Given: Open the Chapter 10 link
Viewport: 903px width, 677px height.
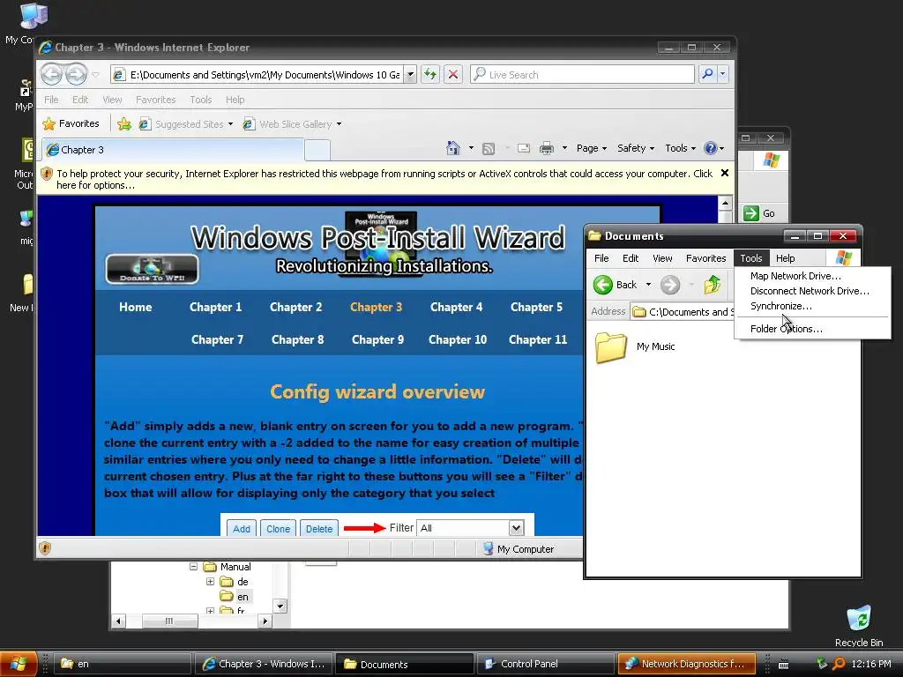Looking at the screenshot, I should (458, 339).
